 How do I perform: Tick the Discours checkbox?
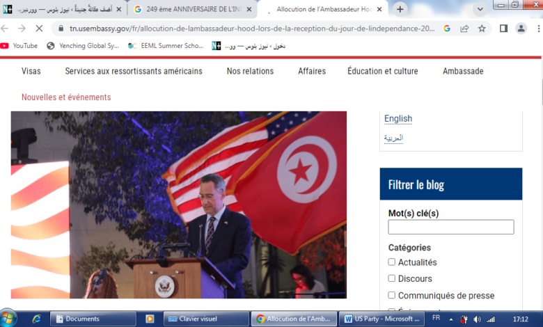pos(392,278)
